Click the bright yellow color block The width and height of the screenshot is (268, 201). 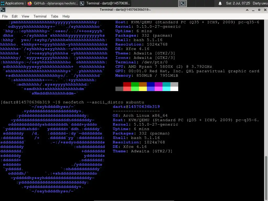[x=143, y=89]
